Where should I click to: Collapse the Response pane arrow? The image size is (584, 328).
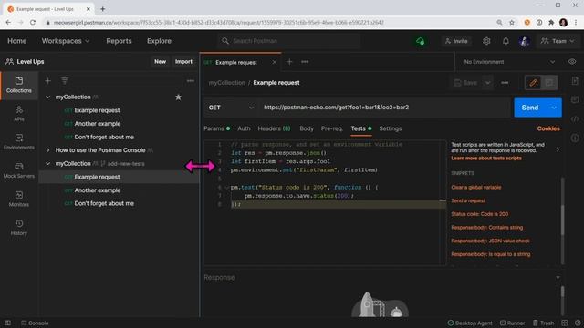pyautogui.click(x=558, y=277)
